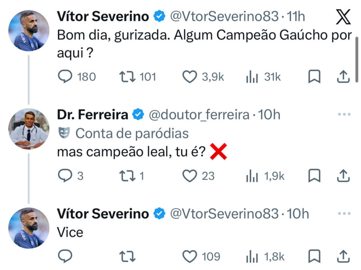Open more options for the 'Vice' tweet
Screen dimensions: 361x270
click(344, 214)
